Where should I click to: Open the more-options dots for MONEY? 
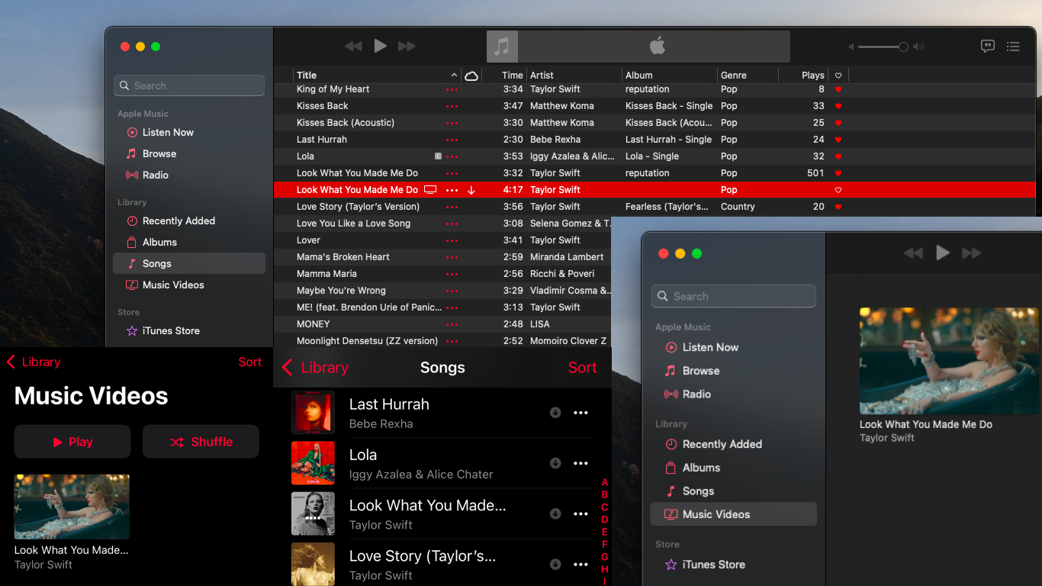click(x=452, y=324)
